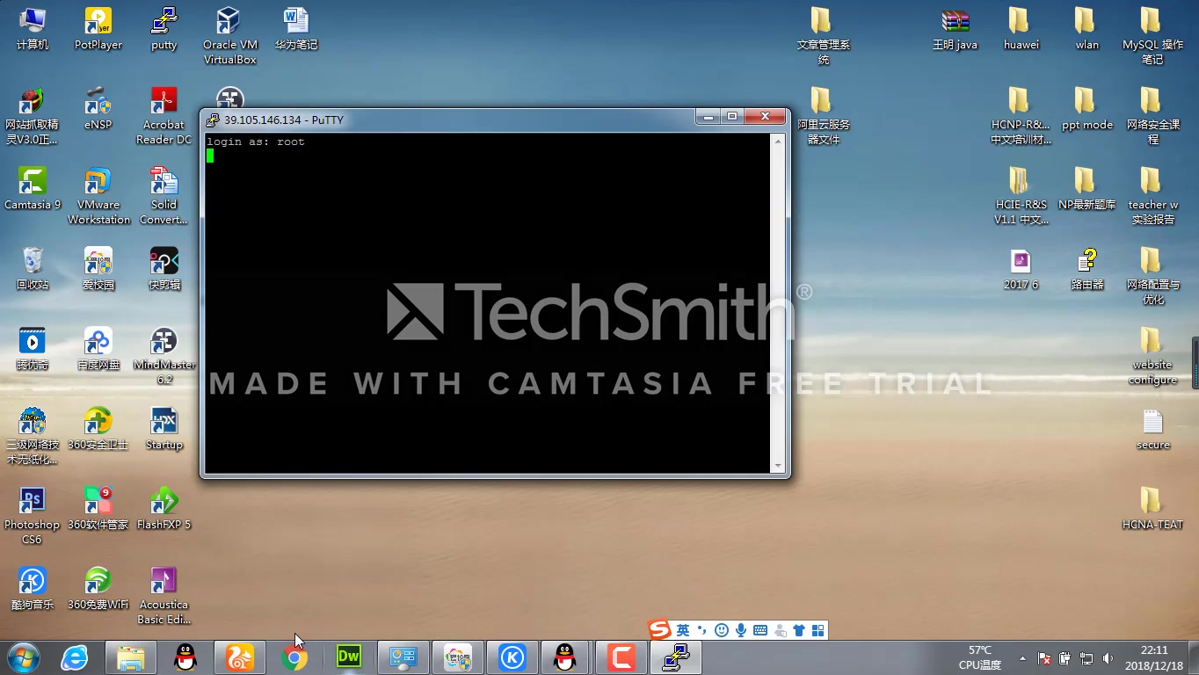Image resolution: width=1199 pixels, height=675 pixels.
Task: Launch the Camtasia 9 desktop icon
Action: pos(33,188)
